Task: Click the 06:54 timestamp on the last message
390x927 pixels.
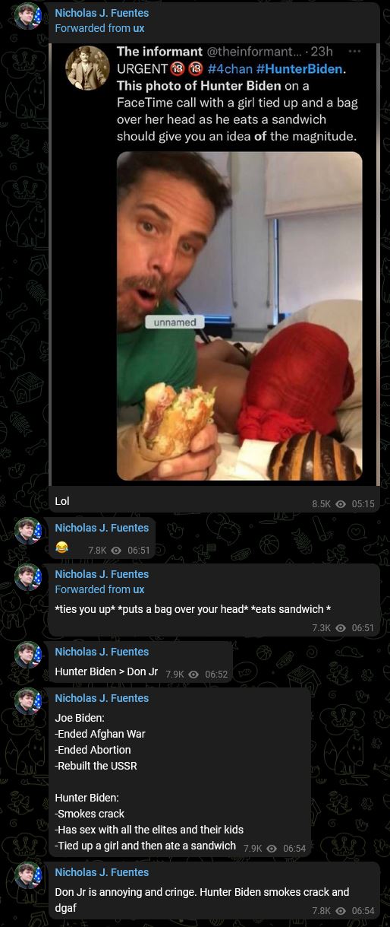Action: coord(363,911)
